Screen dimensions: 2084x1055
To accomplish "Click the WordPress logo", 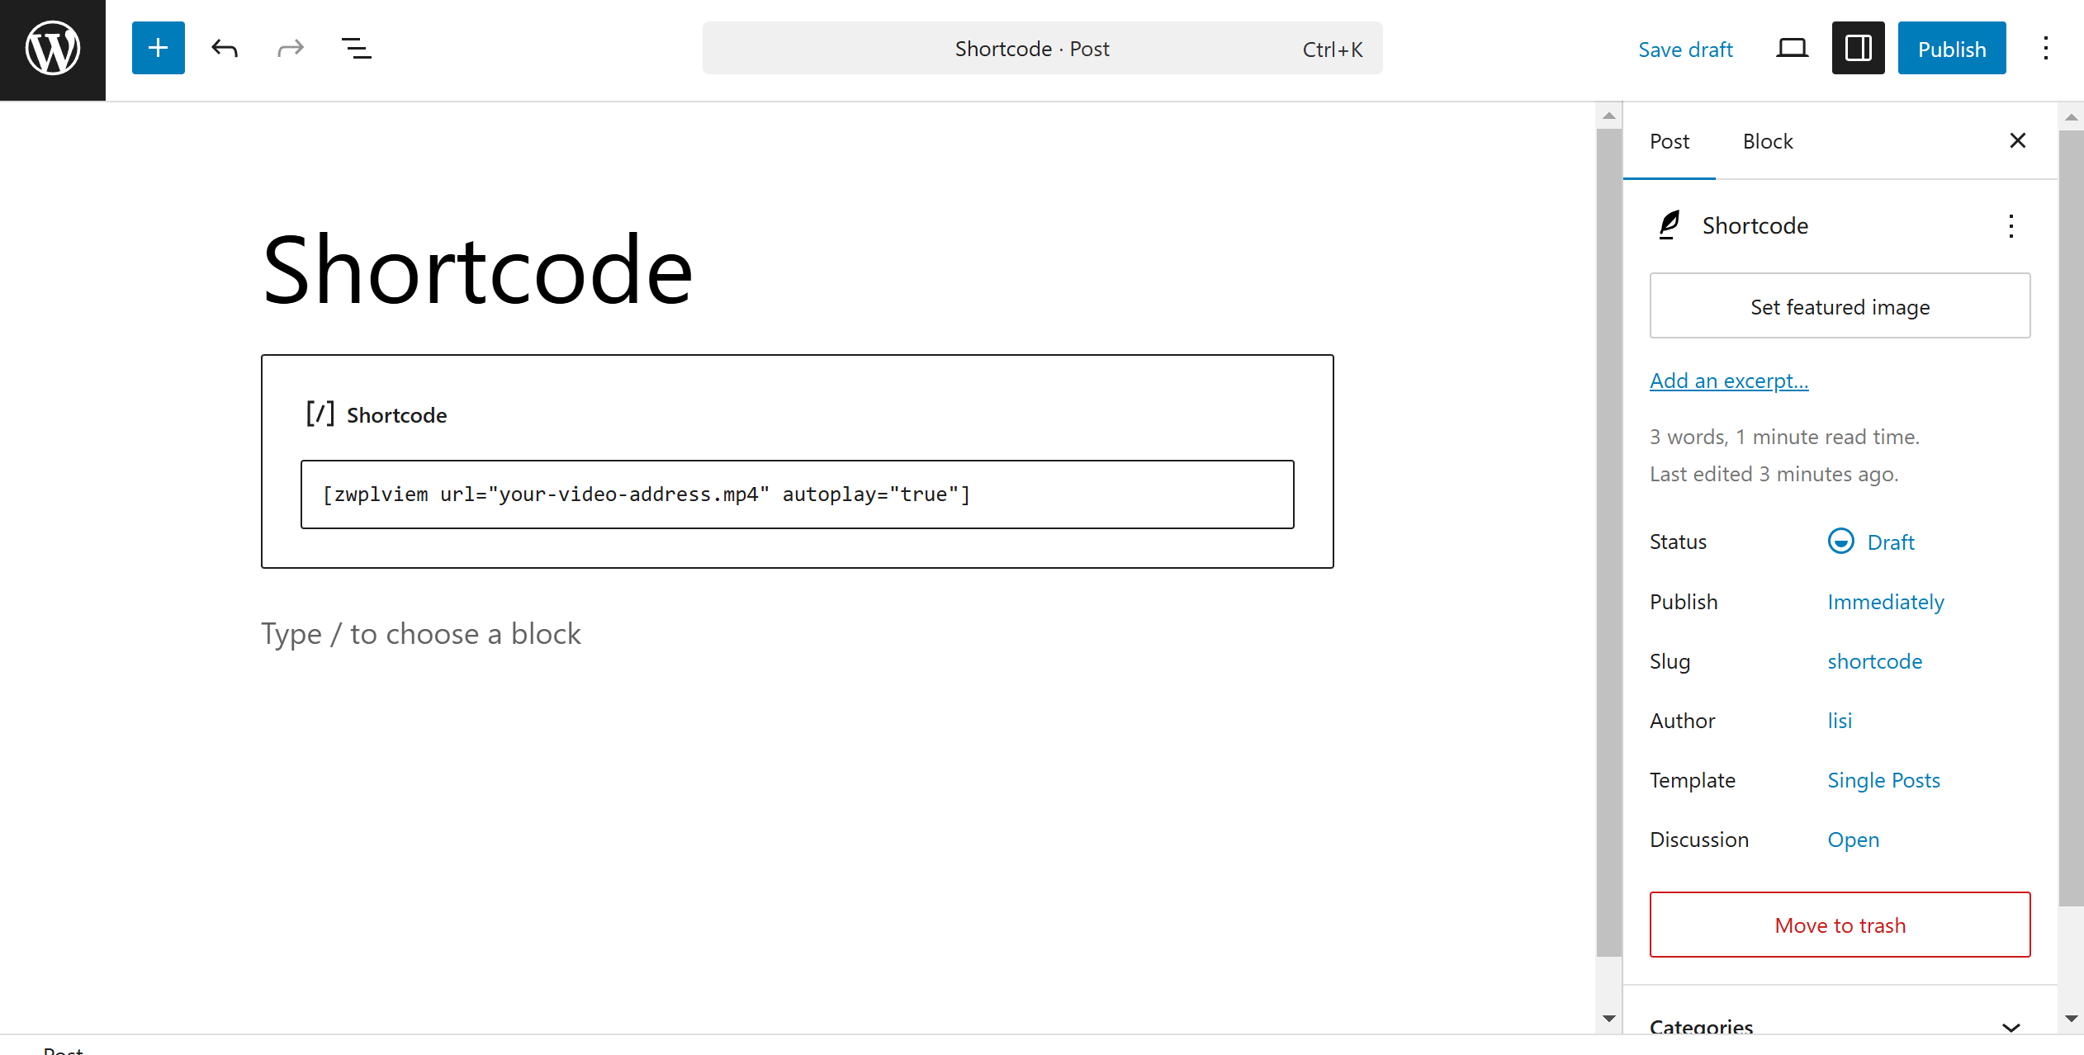I will [x=52, y=48].
